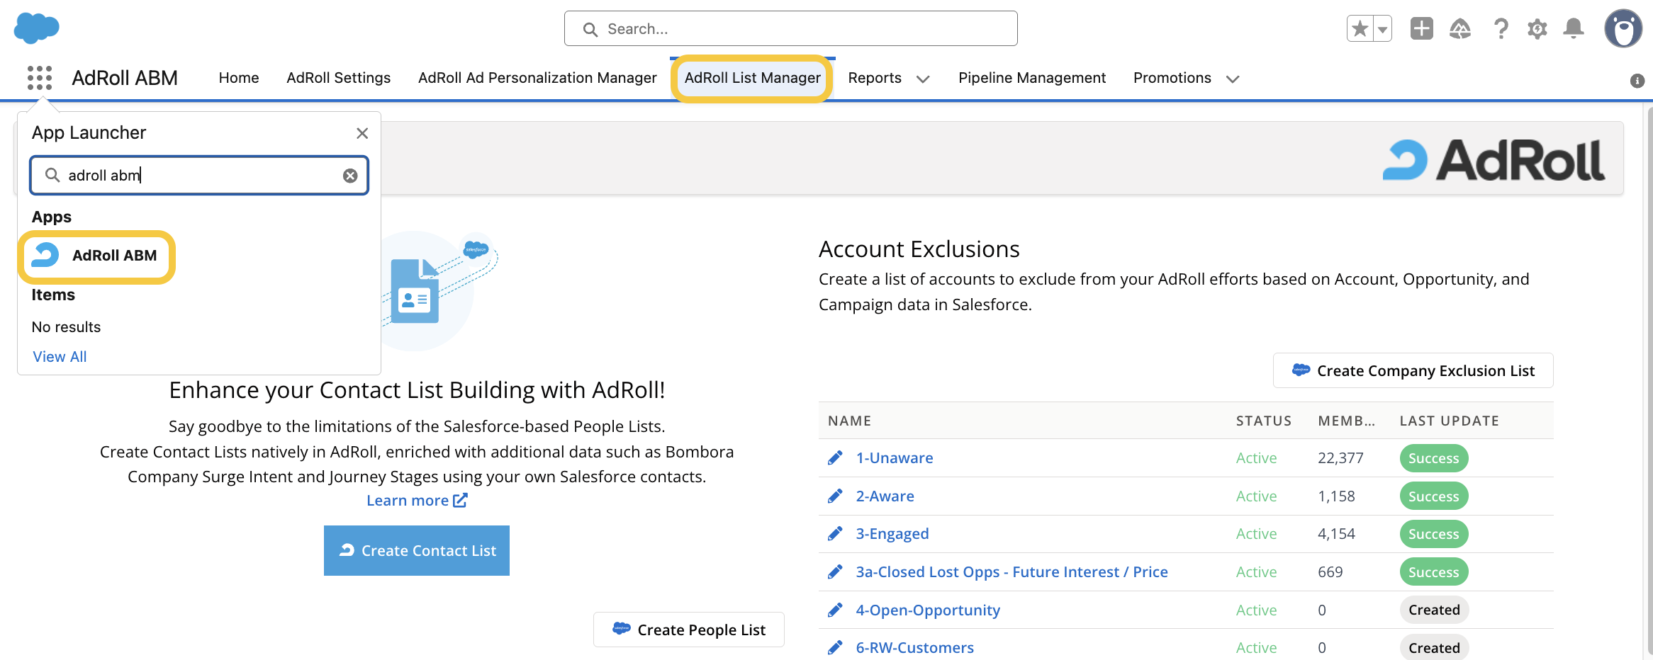The width and height of the screenshot is (1653, 660).
Task: Open 3a-Closed Lost Opps - Future Interest / Price
Action: 1012,572
